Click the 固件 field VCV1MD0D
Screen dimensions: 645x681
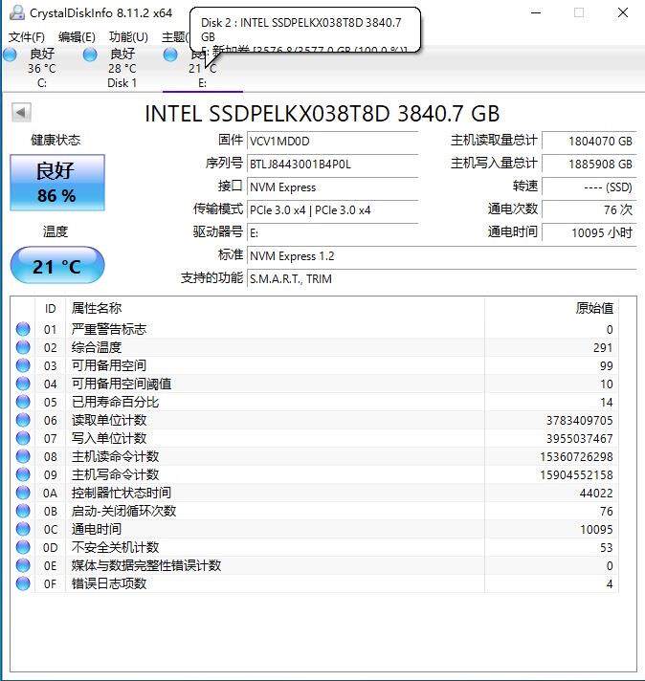pyautogui.click(x=332, y=142)
